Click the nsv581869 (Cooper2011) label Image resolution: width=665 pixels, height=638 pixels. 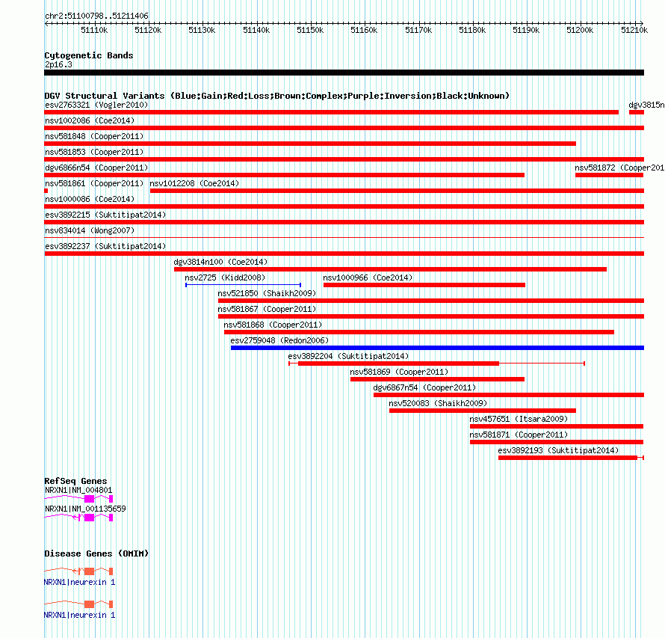[400, 372]
